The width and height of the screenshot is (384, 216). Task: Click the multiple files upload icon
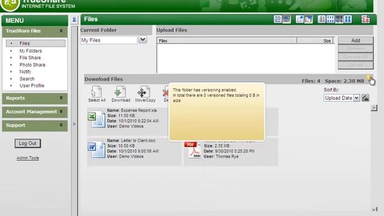coord(308,19)
